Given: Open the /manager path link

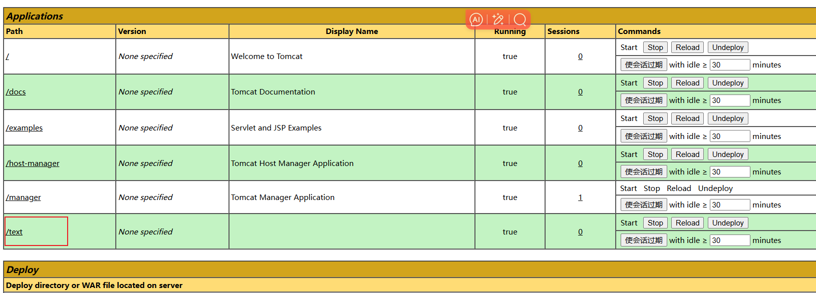Looking at the screenshot, I should (x=24, y=197).
